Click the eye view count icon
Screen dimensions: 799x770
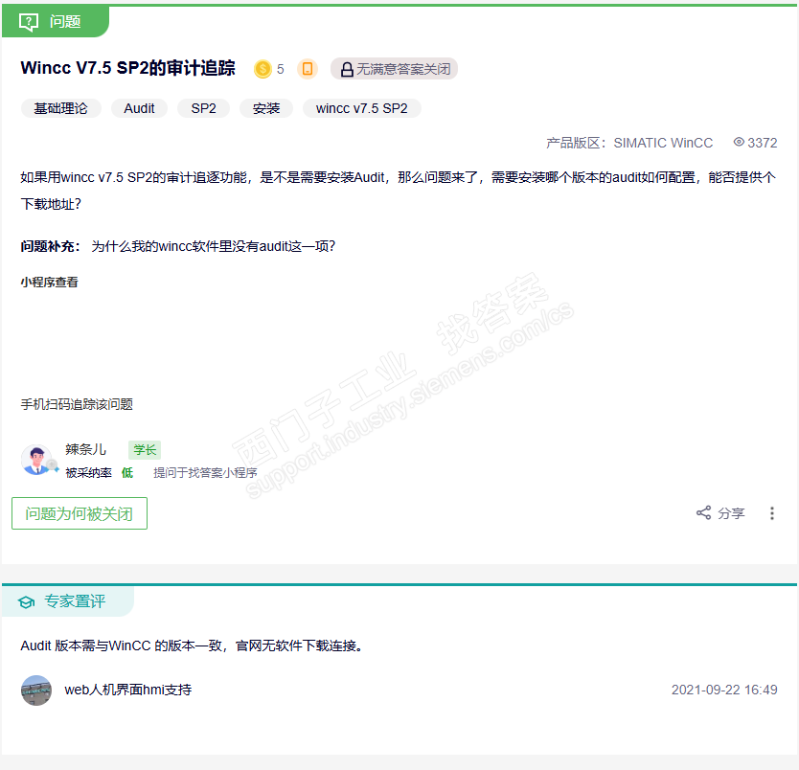(x=739, y=142)
